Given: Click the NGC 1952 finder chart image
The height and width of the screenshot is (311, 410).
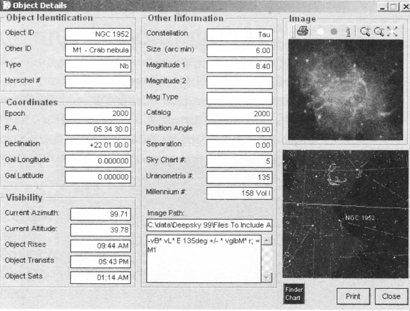Looking at the screenshot, I should click(x=345, y=214).
